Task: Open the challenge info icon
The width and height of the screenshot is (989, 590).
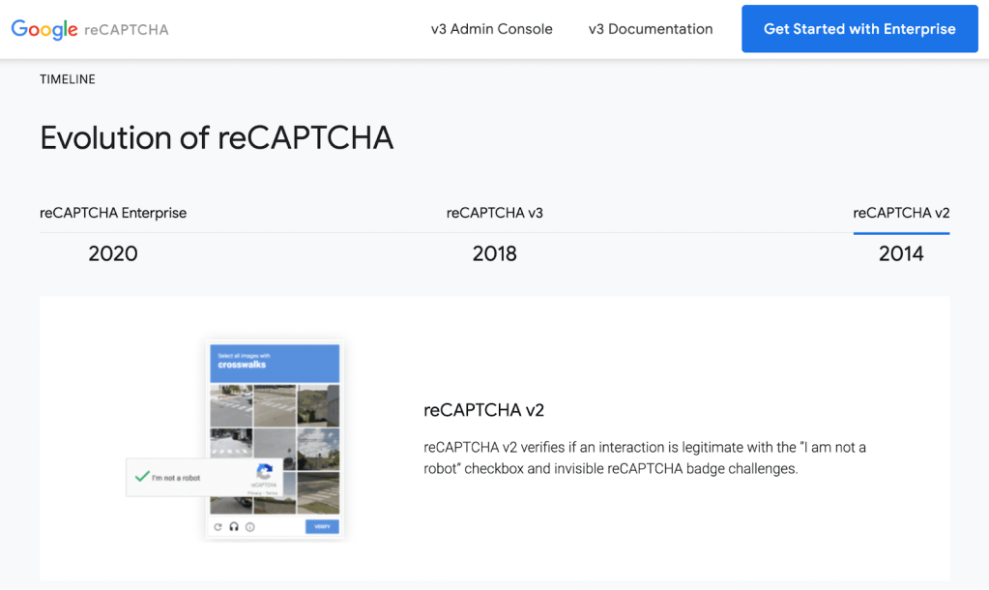Action: click(249, 527)
